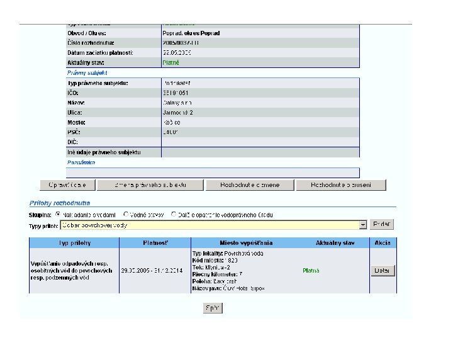The height and width of the screenshot is (340, 453).
Task: Select the Ďalšie opatrenie vodoprávneho úradu radio
Action: coord(174,215)
